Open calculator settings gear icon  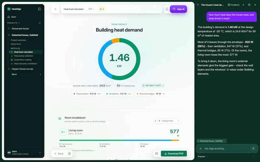pyautogui.click(x=69, y=154)
